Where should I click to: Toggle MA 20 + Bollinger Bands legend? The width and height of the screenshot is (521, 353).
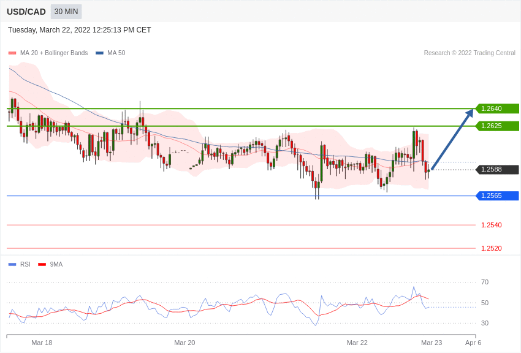48,53
